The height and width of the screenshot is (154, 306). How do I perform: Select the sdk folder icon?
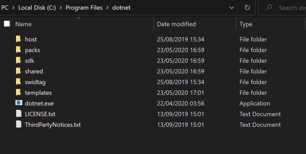coord(19,61)
